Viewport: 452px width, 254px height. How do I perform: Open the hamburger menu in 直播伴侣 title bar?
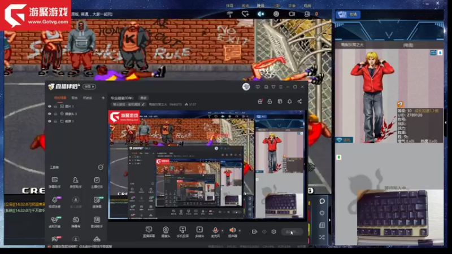pyautogui.click(x=280, y=87)
